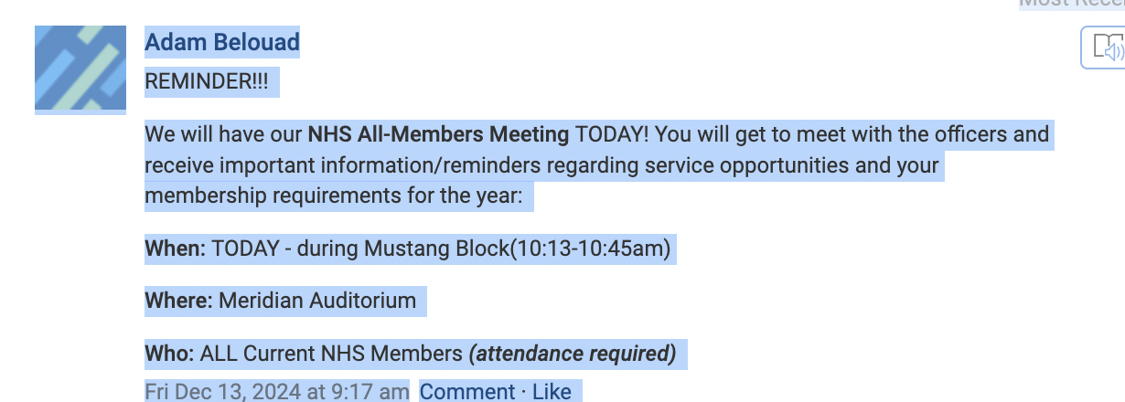Like the NHS meeting reminder post
1125x402 pixels.
pos(552,392)
